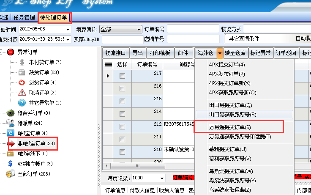Click the 缺货订单 box icon

pyautogui.click(x=22, y=72)
